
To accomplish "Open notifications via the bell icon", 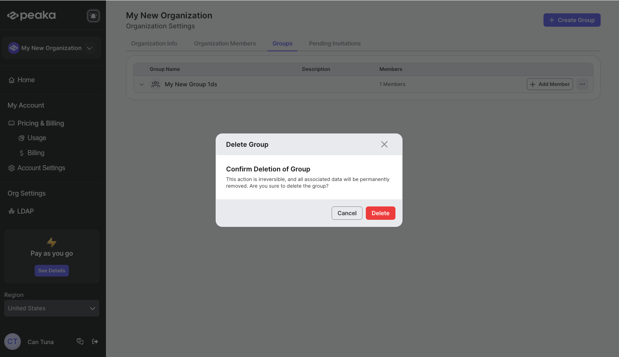I will pyautogui.click(x=93, y=15).
